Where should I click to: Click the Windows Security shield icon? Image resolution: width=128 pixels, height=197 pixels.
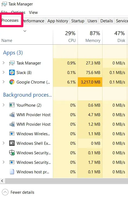[x=12, y=153]
